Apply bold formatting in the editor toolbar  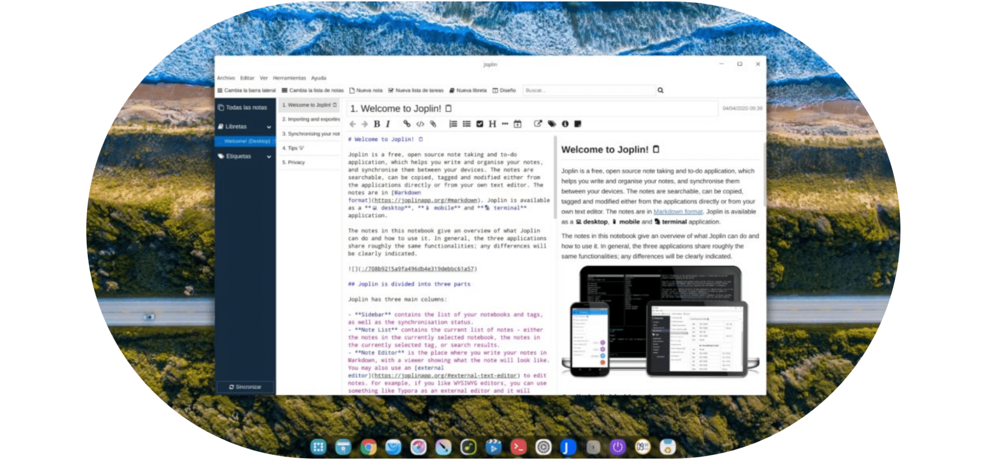click(x=376, y=124)
